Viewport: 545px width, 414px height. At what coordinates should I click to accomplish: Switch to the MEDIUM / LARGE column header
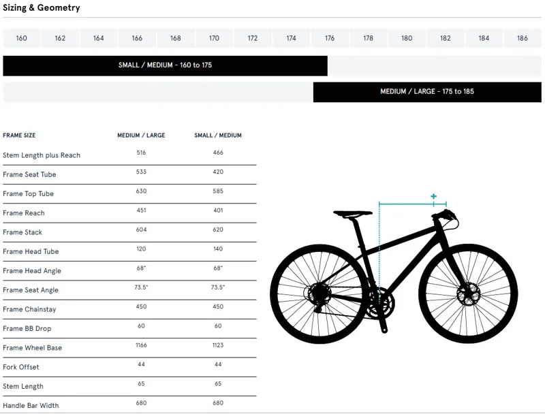[141, 136]
